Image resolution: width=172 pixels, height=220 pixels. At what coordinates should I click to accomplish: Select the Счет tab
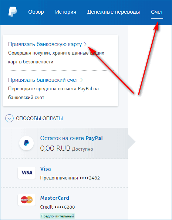tap(157, 12)
